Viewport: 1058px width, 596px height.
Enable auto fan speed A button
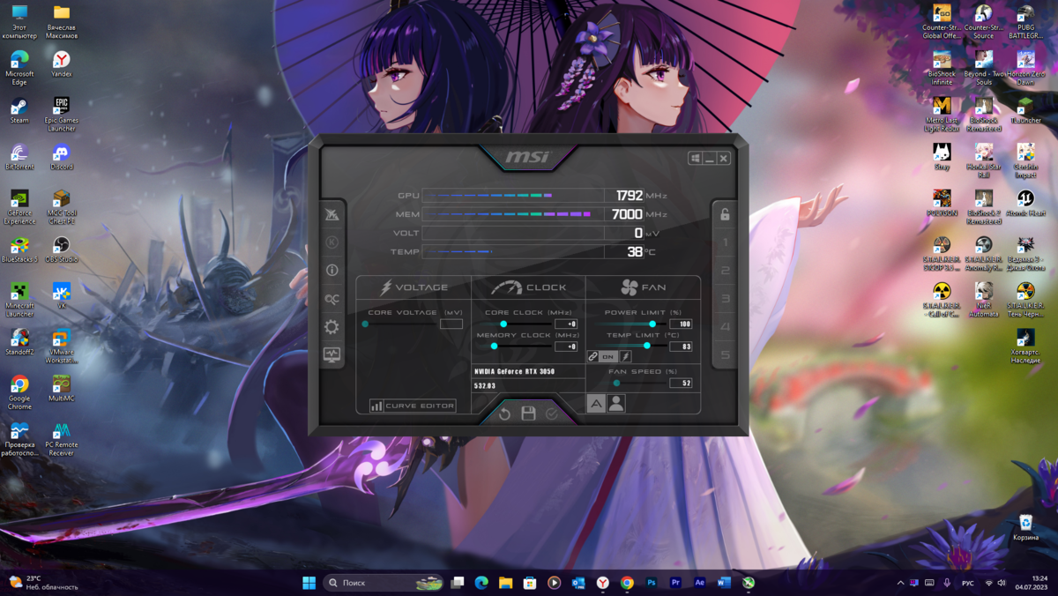pyautogui.click(x=597, y=403)
